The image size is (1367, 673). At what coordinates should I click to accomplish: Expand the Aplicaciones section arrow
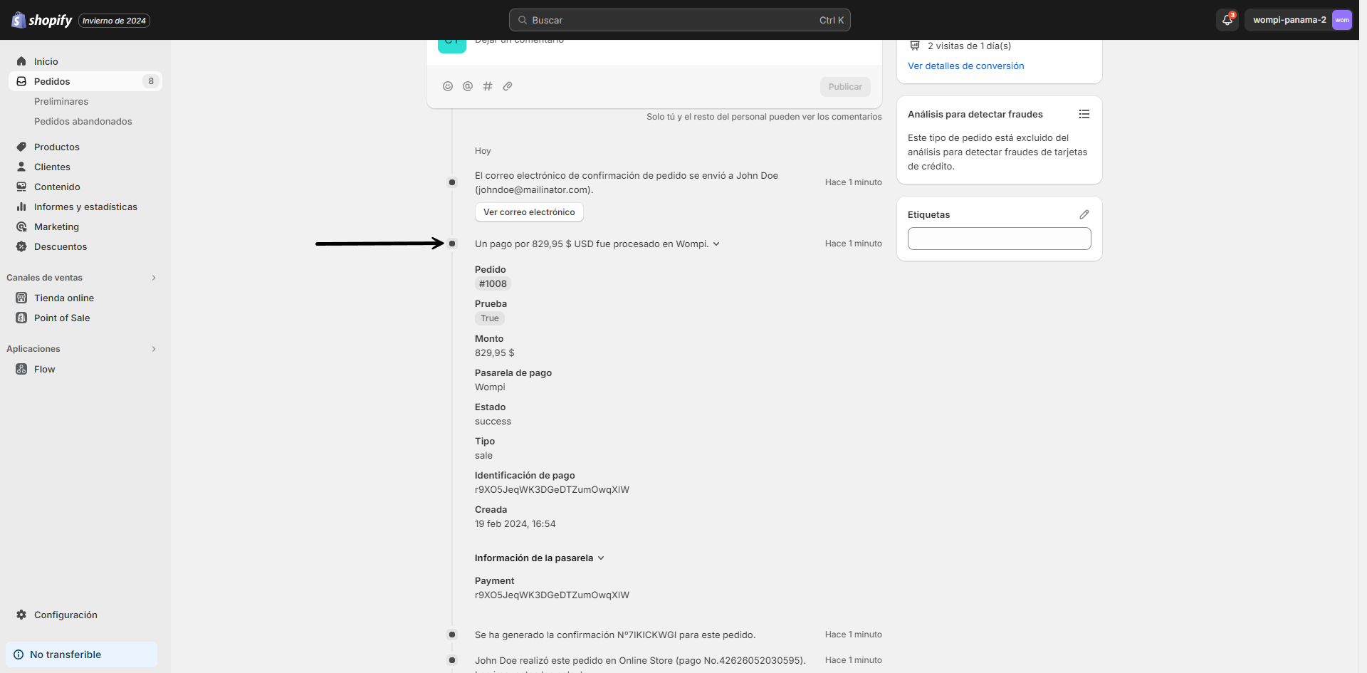(154, 348)
